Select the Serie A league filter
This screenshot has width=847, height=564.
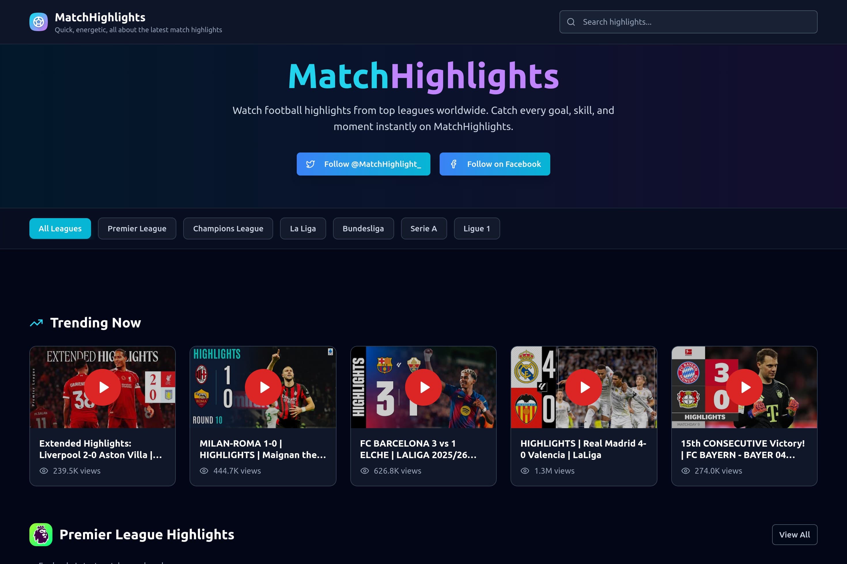(423, 228)
